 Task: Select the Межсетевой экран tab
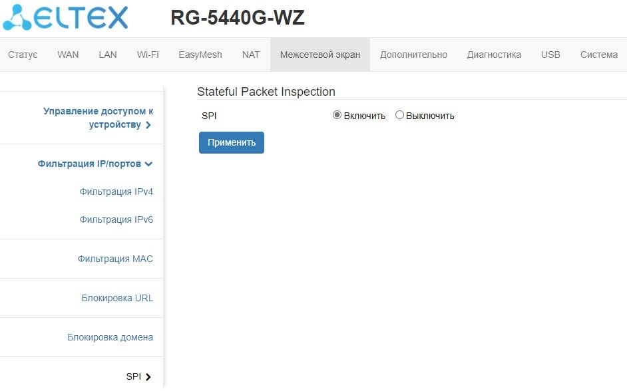(x=320, y=55)
